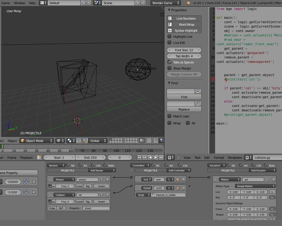Select the transform manipulator axis icon
The height and width of the screenshot is (226, 282).
point(85,141)
